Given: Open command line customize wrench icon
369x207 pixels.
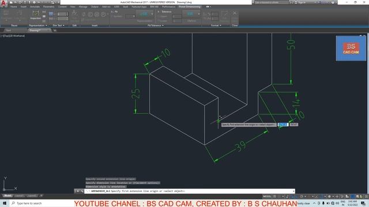Looking at the screenshot, I should [82, 191].
